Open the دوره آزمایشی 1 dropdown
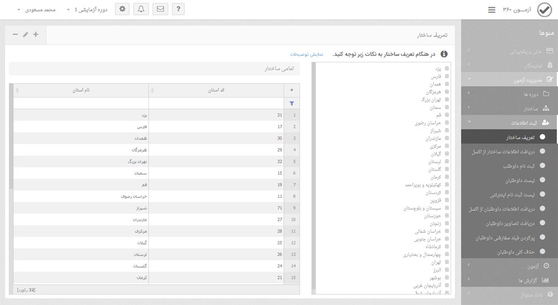The image size is (558, 305). pyautogui.click(x=87, y=9)
